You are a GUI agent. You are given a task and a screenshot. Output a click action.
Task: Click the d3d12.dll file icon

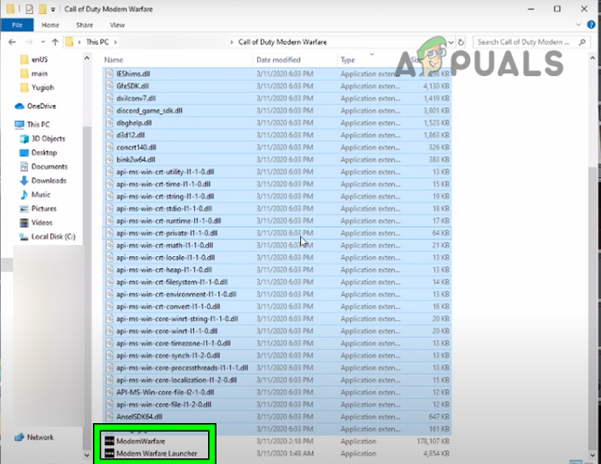[110, 135]
